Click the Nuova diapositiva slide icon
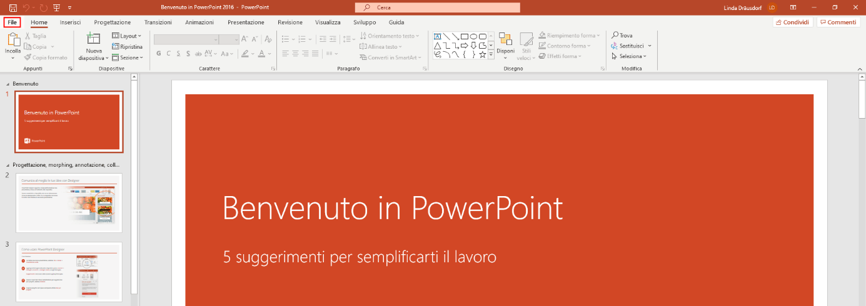 point(94,39)
